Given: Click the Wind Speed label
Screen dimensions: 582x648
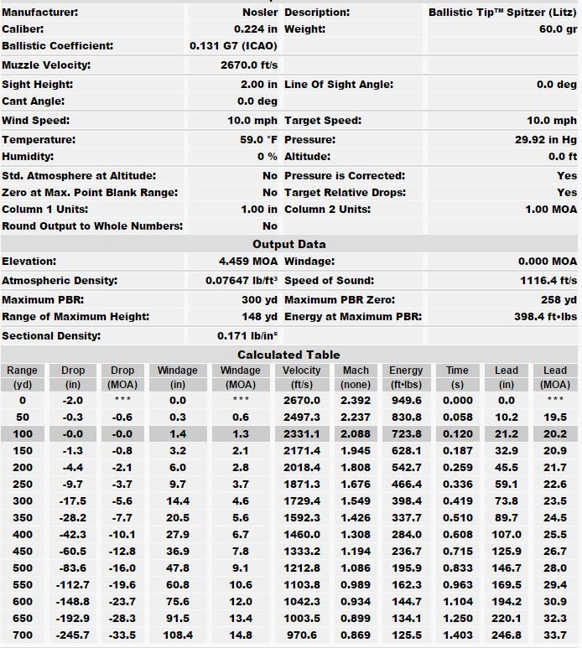Looking at the screenshot, I should tap(35, 121).
